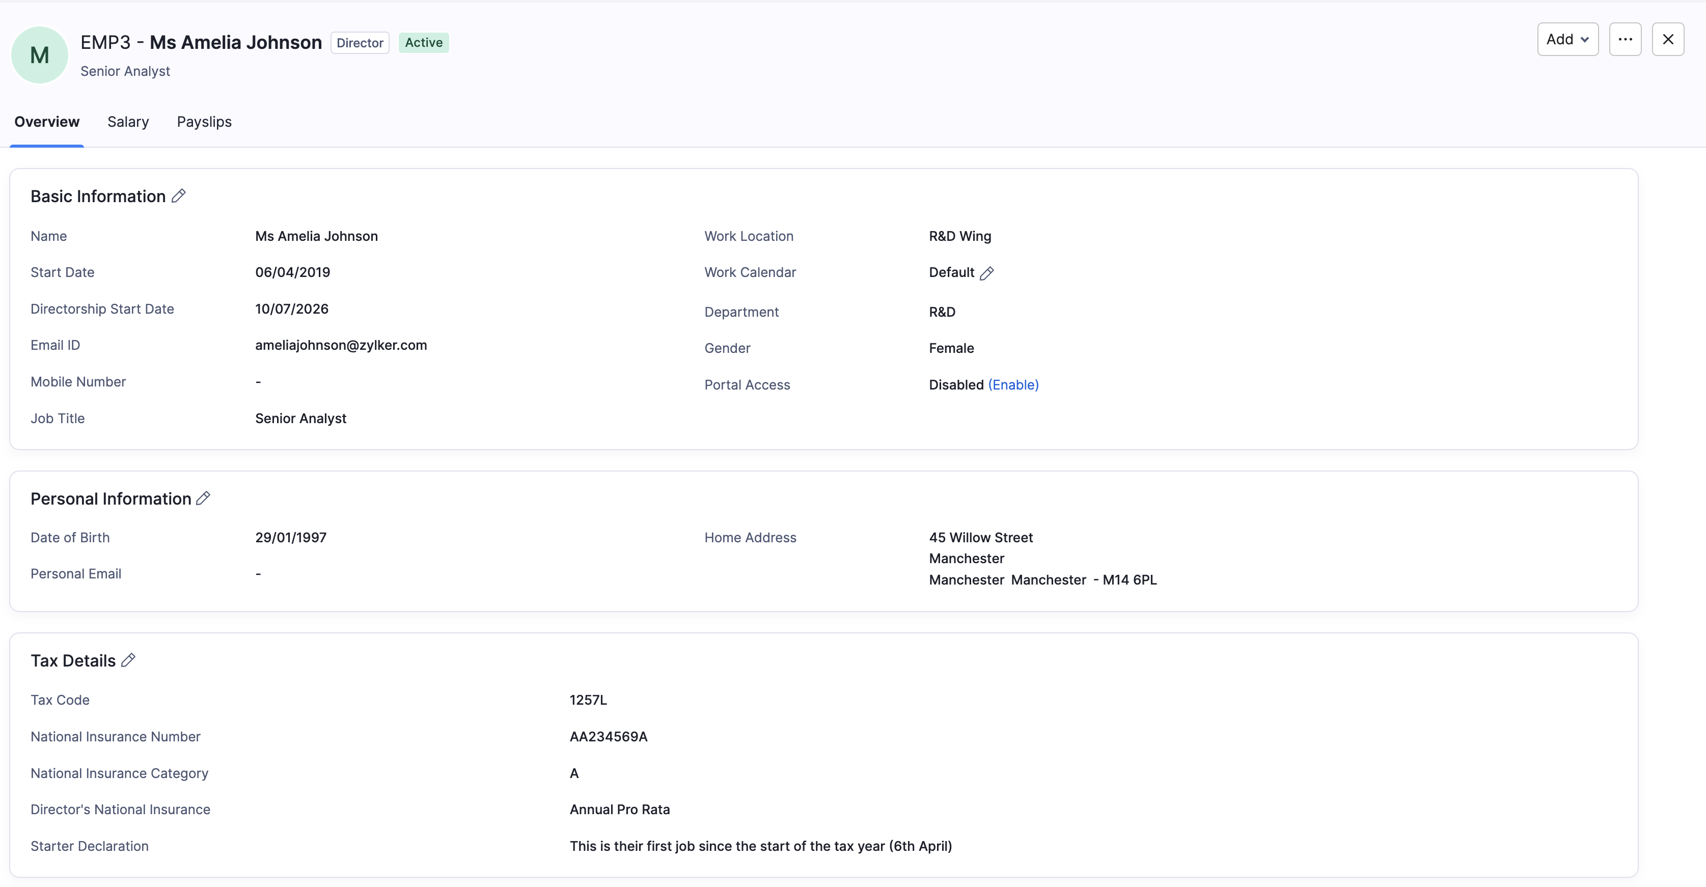Click the Tax Details heading
Image resolution: width=1706 pixels, height=887 pixels.
(x=73, y=660)
